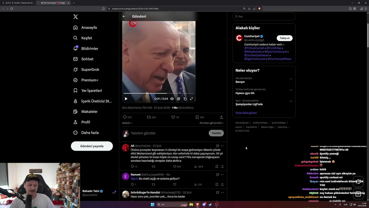Repost the main post (254)

point(149,117)
